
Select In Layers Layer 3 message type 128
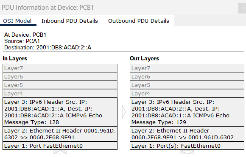tap(60, 112)
